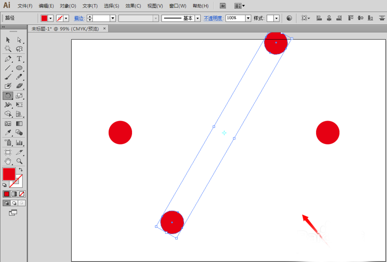The width and height of the screenshot is (387, 262).
Task: Select the Ellipse tool
Action: pyautogui.click(x=19, y=68)
